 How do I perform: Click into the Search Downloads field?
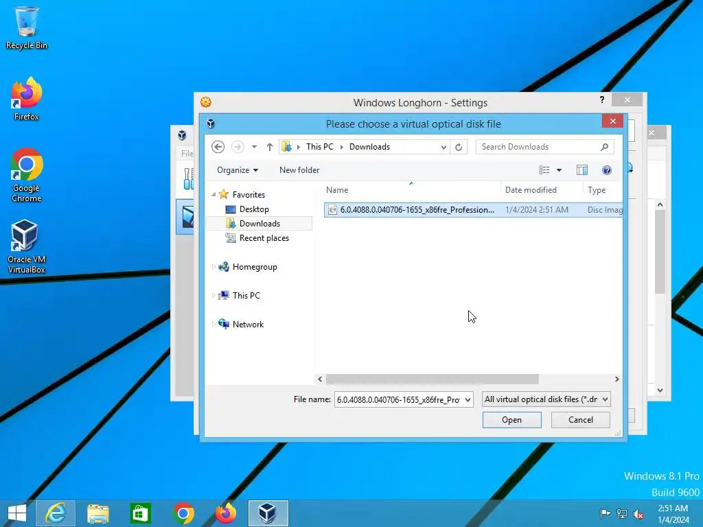tap(538, 147)
